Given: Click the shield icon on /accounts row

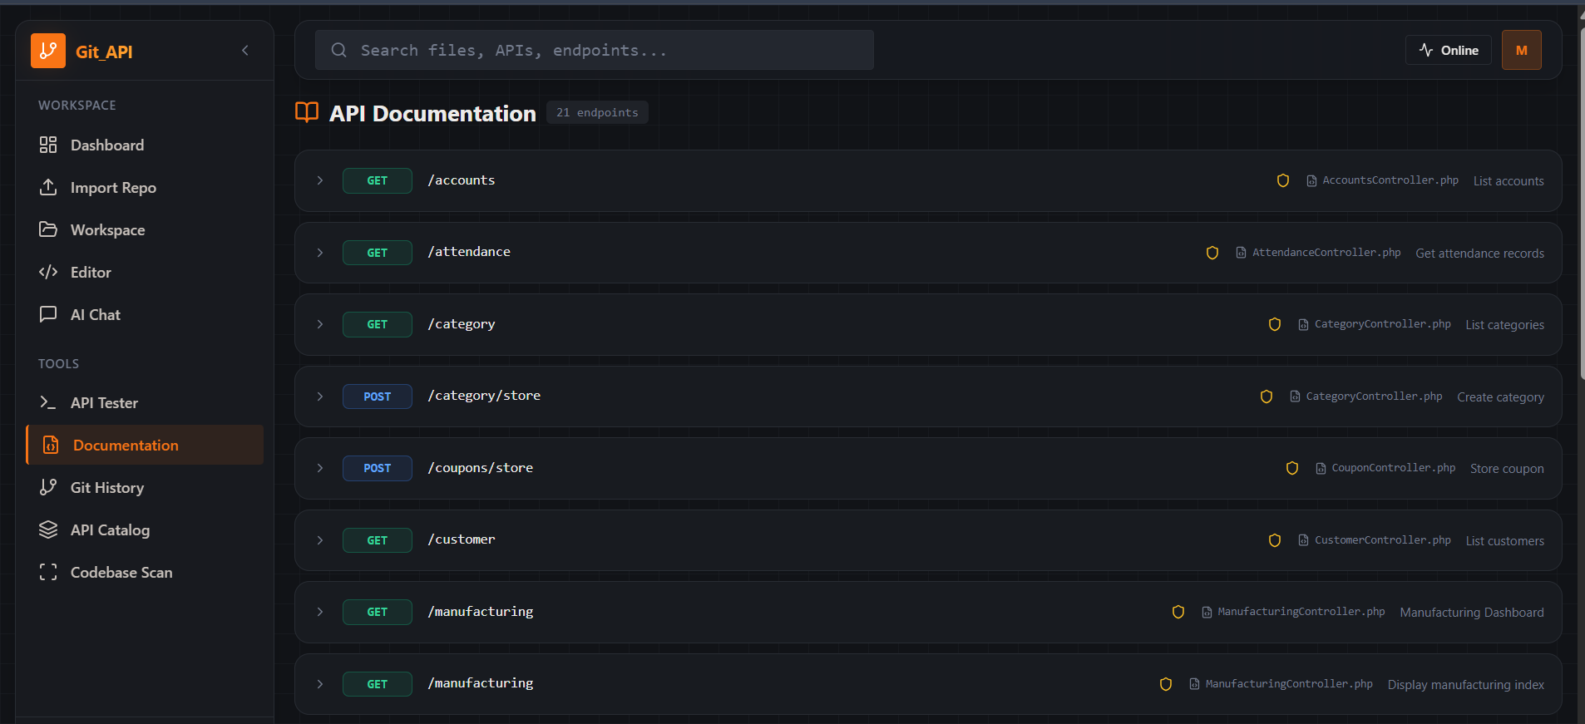Looking at the screenshot, I should (1283, 180).
